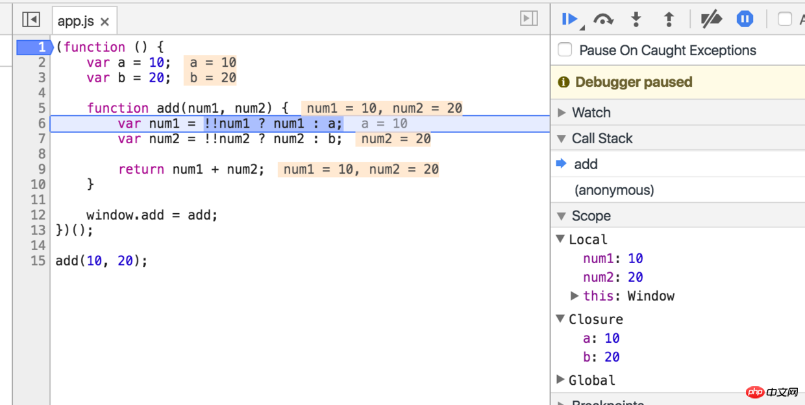
Task: Click 'window.add = add;' code line
Action: click(152, 215)
